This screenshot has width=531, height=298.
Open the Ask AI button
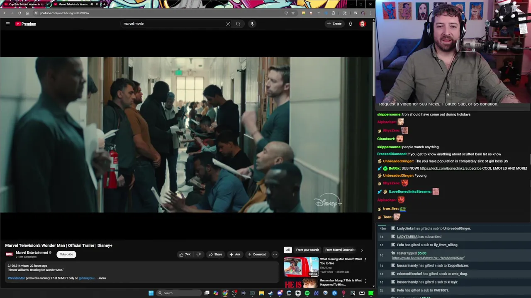pos(235,255)
